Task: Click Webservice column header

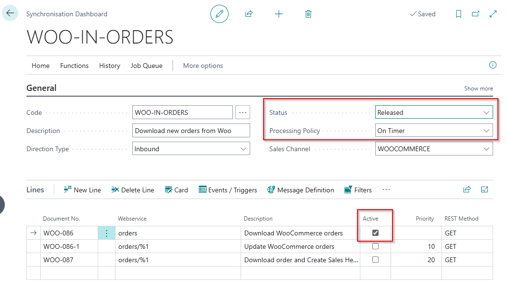Action: pyautogui.click(x=132, y=219)
